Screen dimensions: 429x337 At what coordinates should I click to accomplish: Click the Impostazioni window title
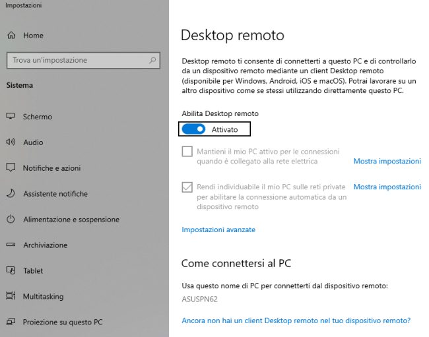click(x=24, y=5)
